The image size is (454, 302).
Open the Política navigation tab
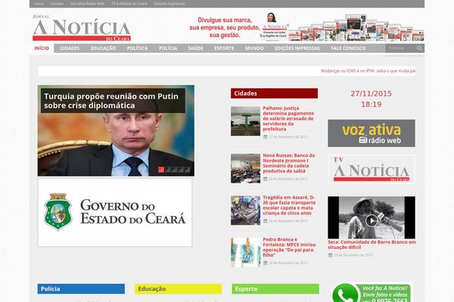click(x=137, y=48)
